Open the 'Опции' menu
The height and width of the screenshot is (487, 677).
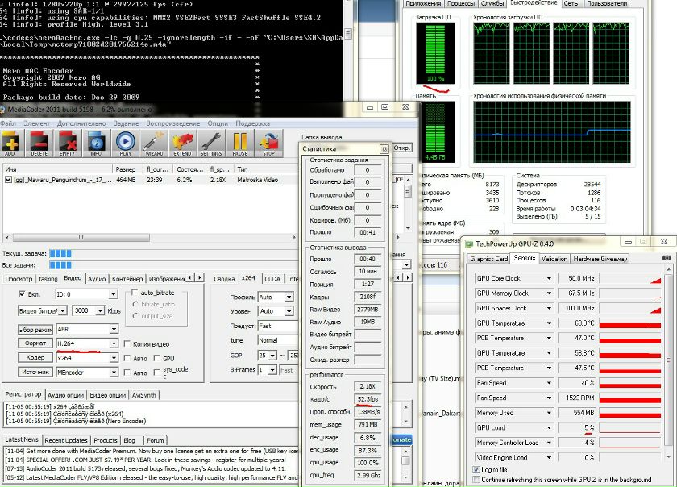click(x=218, y=123)
